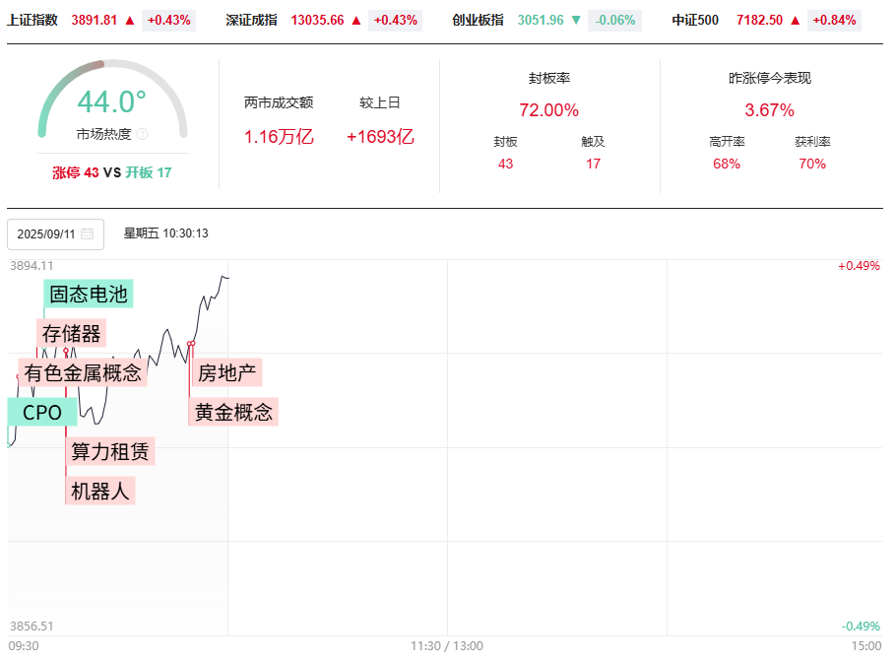Open the calendar icon in date field
895x661 pixels.
pos(88,234)
